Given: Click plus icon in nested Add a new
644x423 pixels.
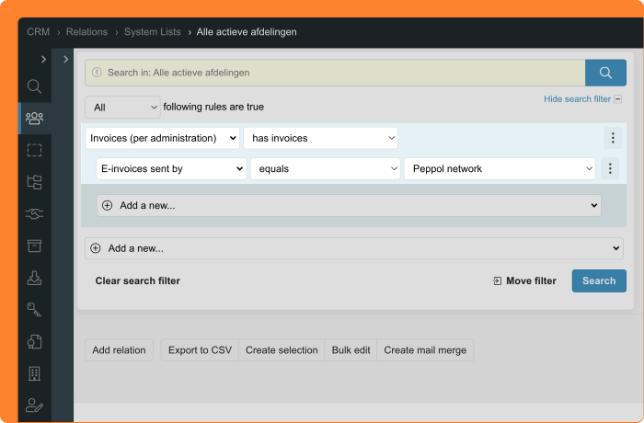Looking at the screenshot, I should coord(108,205).
